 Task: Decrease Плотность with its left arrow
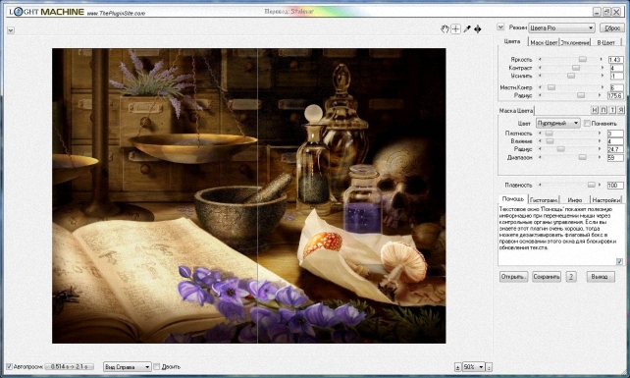pyautogui.click(x=540, y=134)
